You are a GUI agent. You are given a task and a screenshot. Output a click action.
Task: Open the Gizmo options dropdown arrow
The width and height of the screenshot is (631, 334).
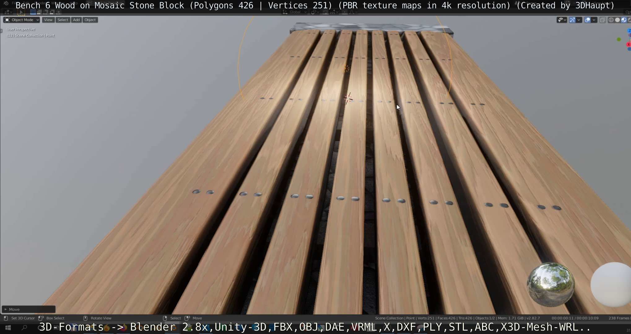(579, 20)
